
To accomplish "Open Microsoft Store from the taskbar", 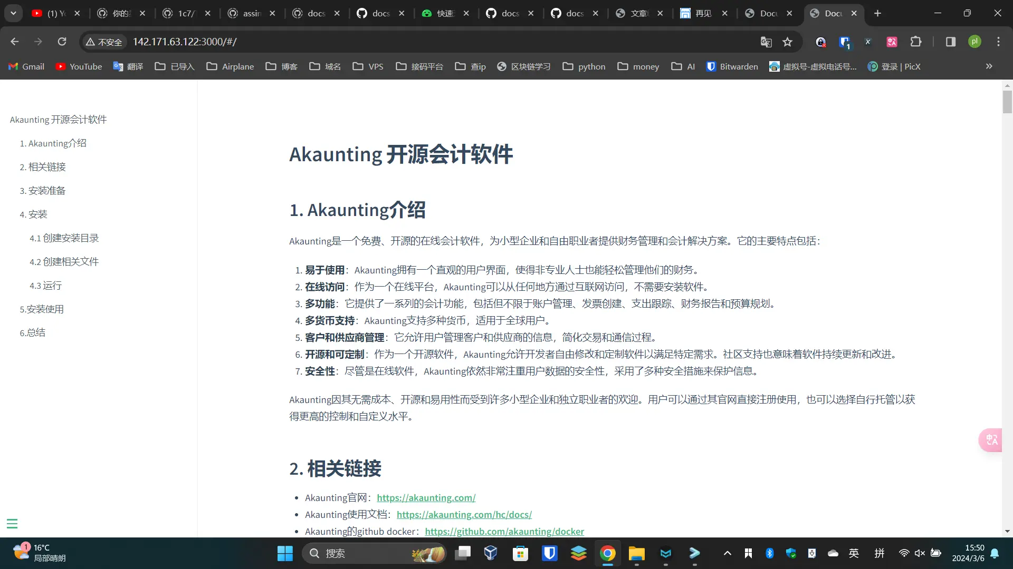I will point(520,553).
